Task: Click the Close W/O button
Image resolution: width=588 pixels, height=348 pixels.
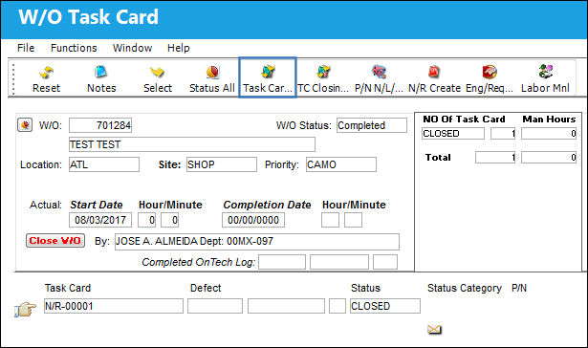Action: pyautogui.click(x=55, y=241)
